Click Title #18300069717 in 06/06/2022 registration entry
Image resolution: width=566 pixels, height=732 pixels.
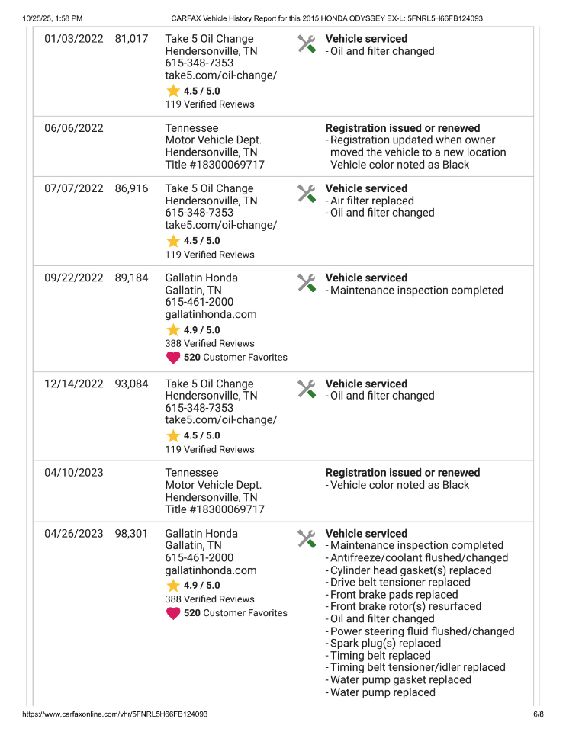(214, 165)
